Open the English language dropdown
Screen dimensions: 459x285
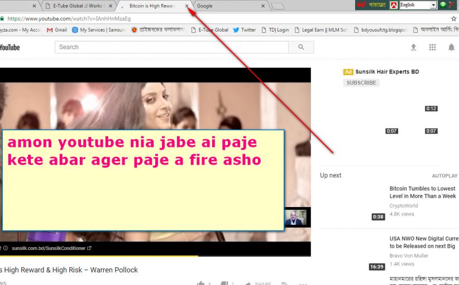coord(417,5)
